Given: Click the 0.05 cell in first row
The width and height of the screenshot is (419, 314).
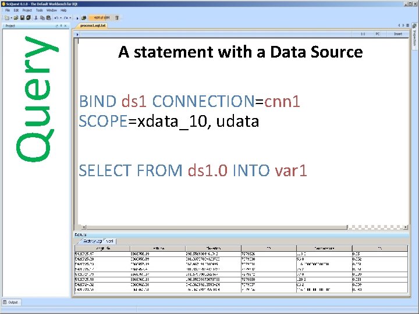Looking at the screenshot, I should [380, 254].
